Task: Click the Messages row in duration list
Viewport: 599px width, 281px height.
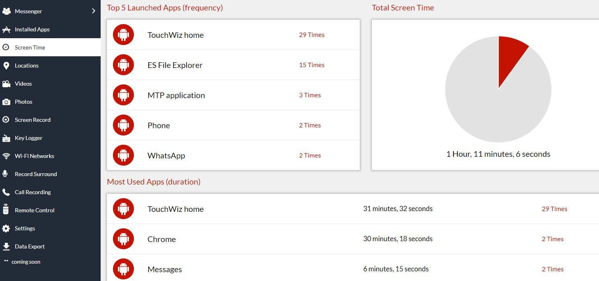Action: (165, 269)
